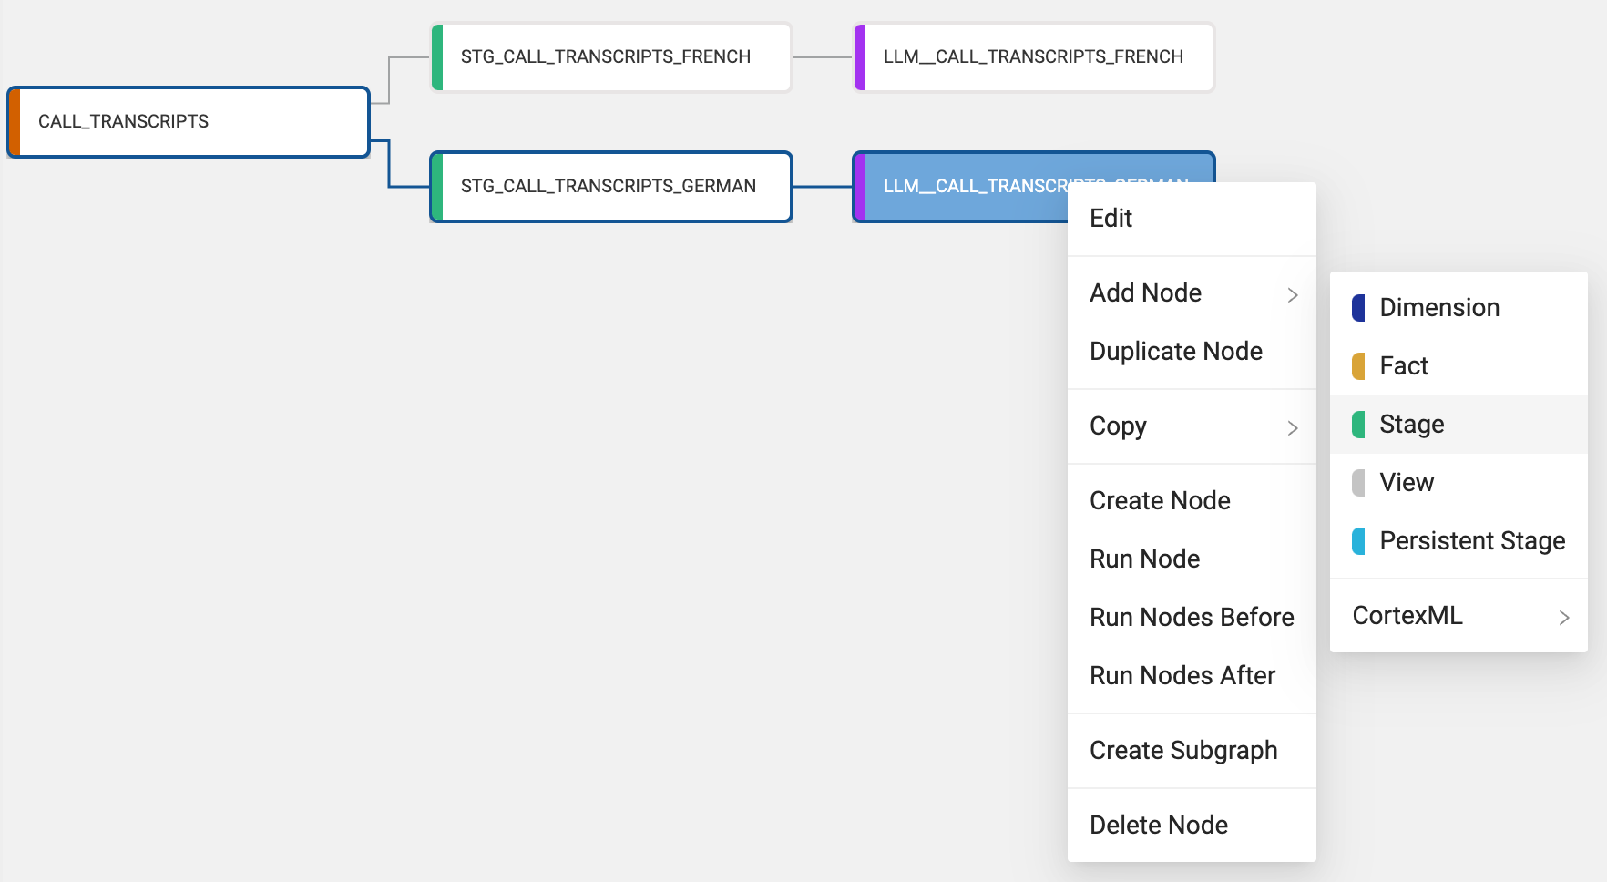Screen dimensions: 1607x882
Task: Choose Run Nodes After option
Action: [x=1182, y=676]
